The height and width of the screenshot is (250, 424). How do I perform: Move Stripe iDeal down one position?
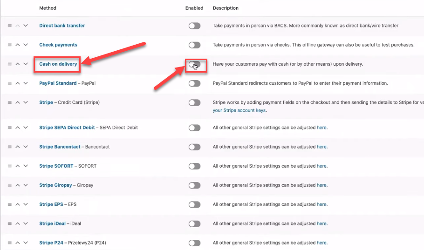26,223
